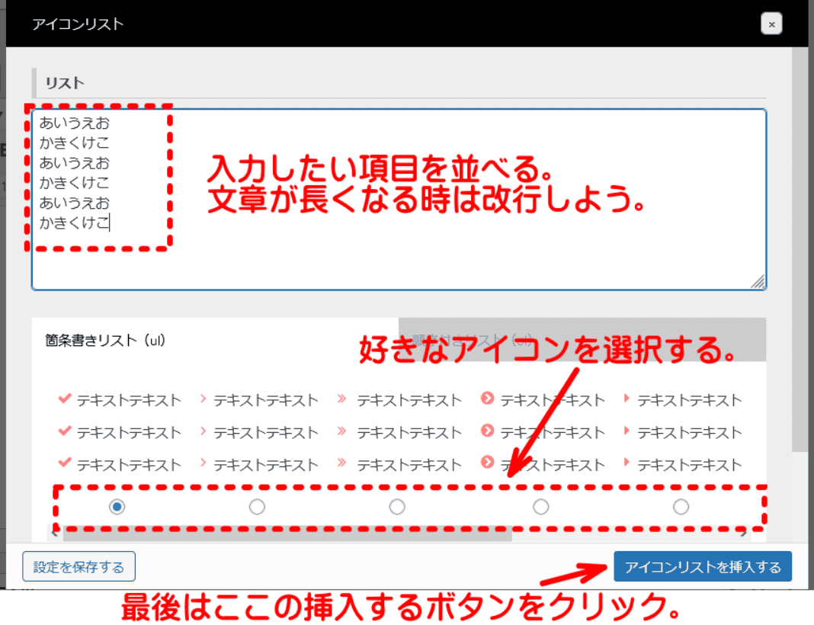Click the checkmark icon in the third sample row
This screenshot has width=814, height=625.
coord(65,463)
